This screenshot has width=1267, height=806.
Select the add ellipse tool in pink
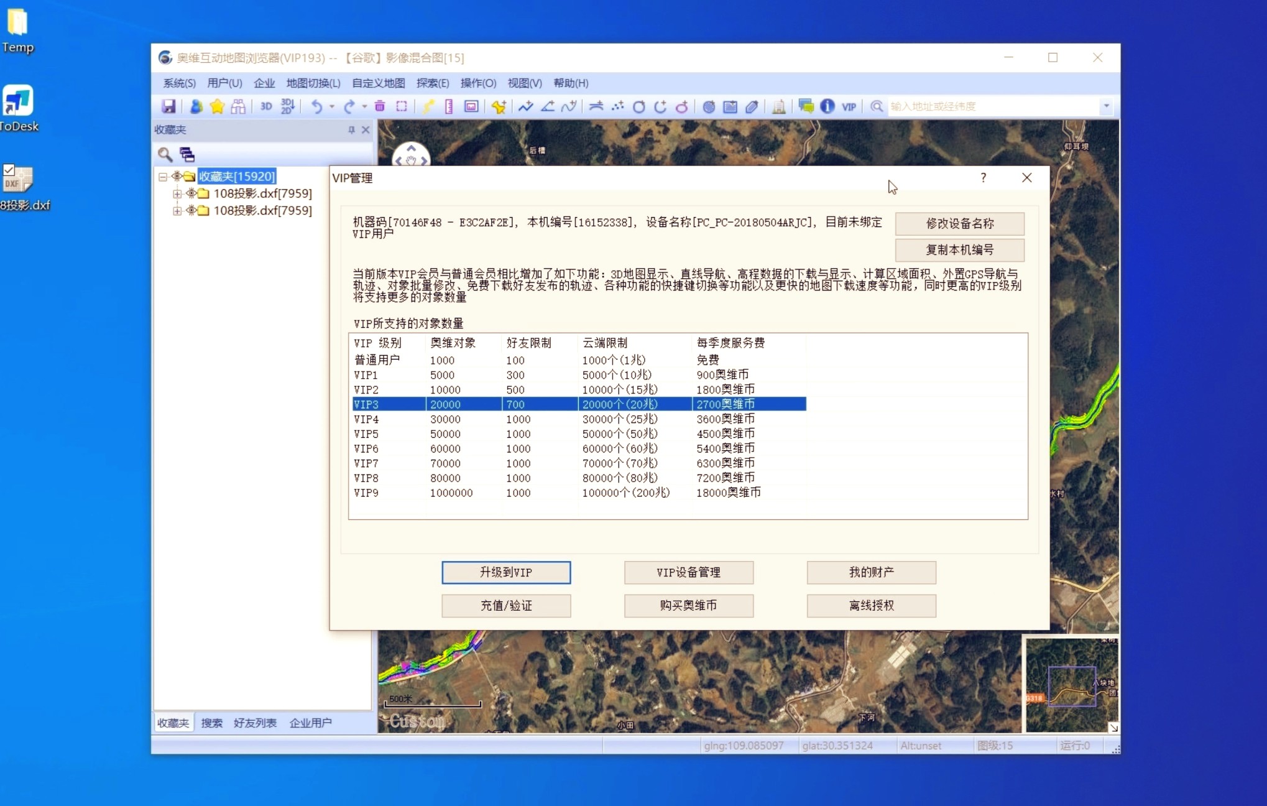point(682,106)
